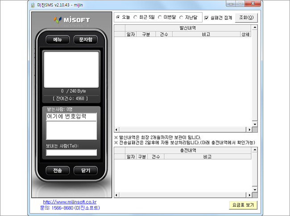This screenshot has height=216, width=290.
Task: Click 충전내역 table down scroll arrow
Action: tap(255, 190)
